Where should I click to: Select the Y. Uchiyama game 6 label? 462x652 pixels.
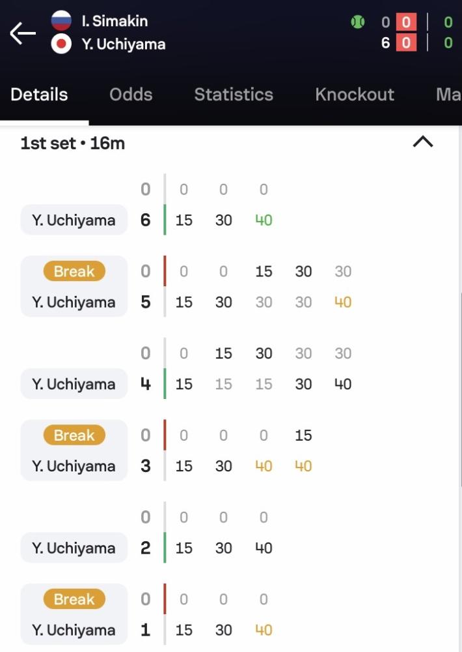tap(74, 220)
